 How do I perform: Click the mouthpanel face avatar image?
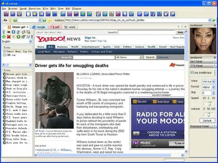pyautogui.click(x=203, y=41)
